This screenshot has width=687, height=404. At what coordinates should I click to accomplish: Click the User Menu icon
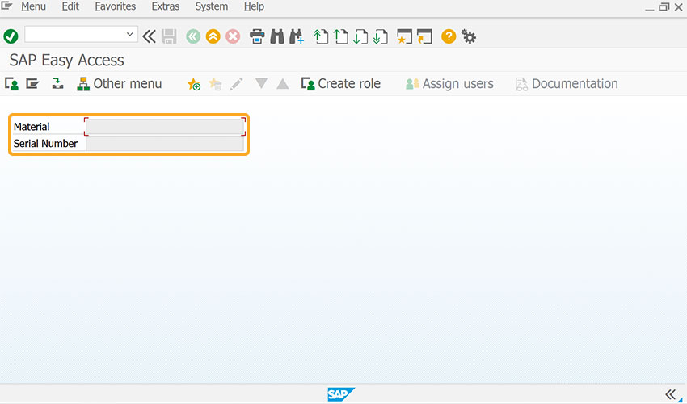coord(11,84)
